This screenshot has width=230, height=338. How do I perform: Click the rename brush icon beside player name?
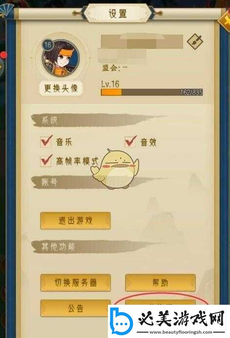point(195,41)
